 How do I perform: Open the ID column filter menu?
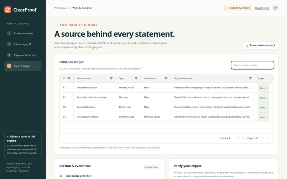tap(69, 78)
